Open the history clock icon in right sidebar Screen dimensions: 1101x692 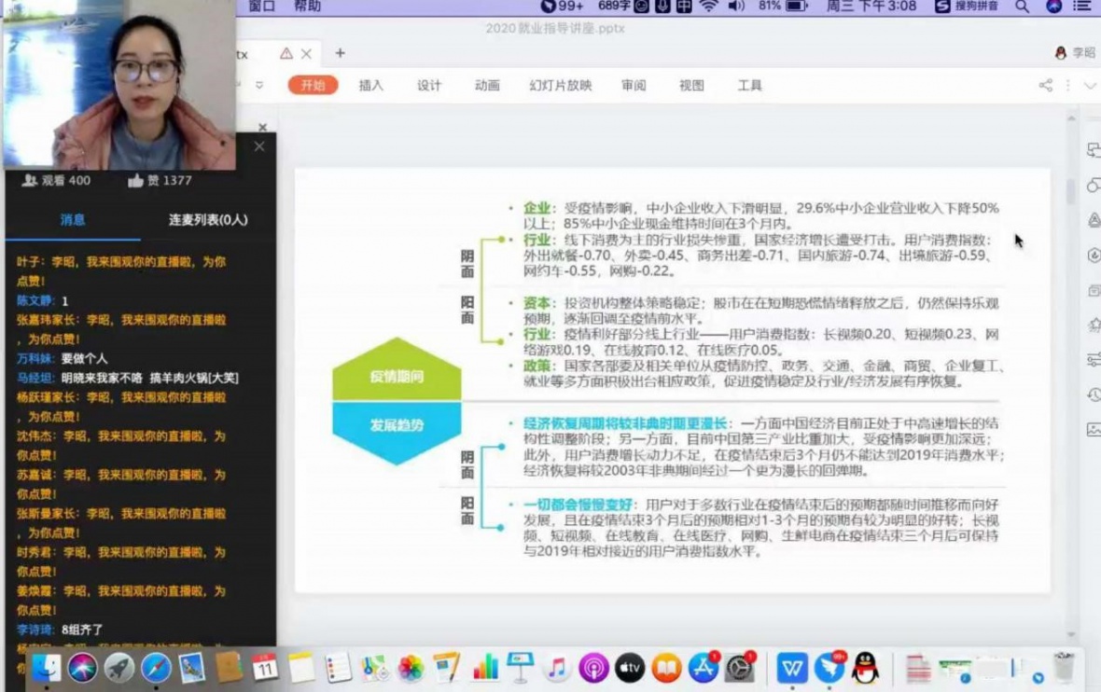coord(1094,394)
